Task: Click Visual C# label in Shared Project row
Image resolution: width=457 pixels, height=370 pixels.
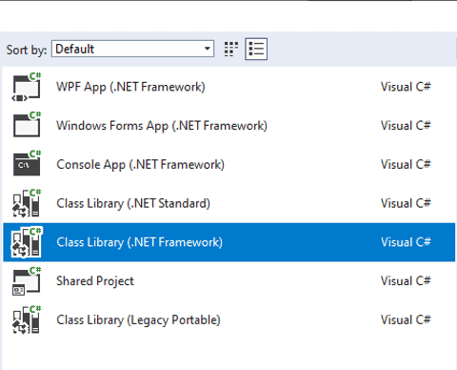Action: (406, 280)
